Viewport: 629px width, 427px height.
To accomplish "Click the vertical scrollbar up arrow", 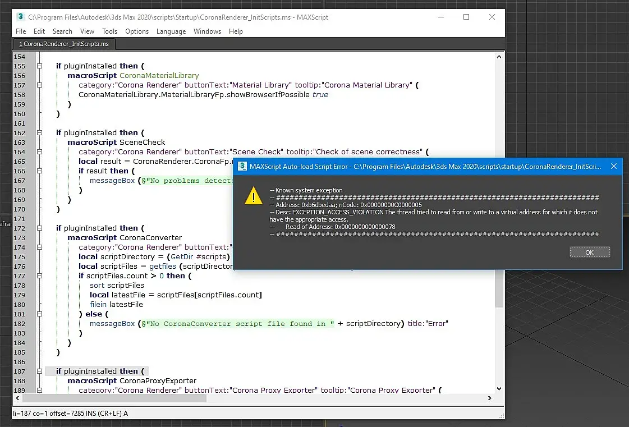I will pos(499,57).
